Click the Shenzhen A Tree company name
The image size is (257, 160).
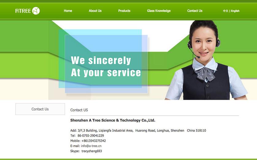coord(113,120)
